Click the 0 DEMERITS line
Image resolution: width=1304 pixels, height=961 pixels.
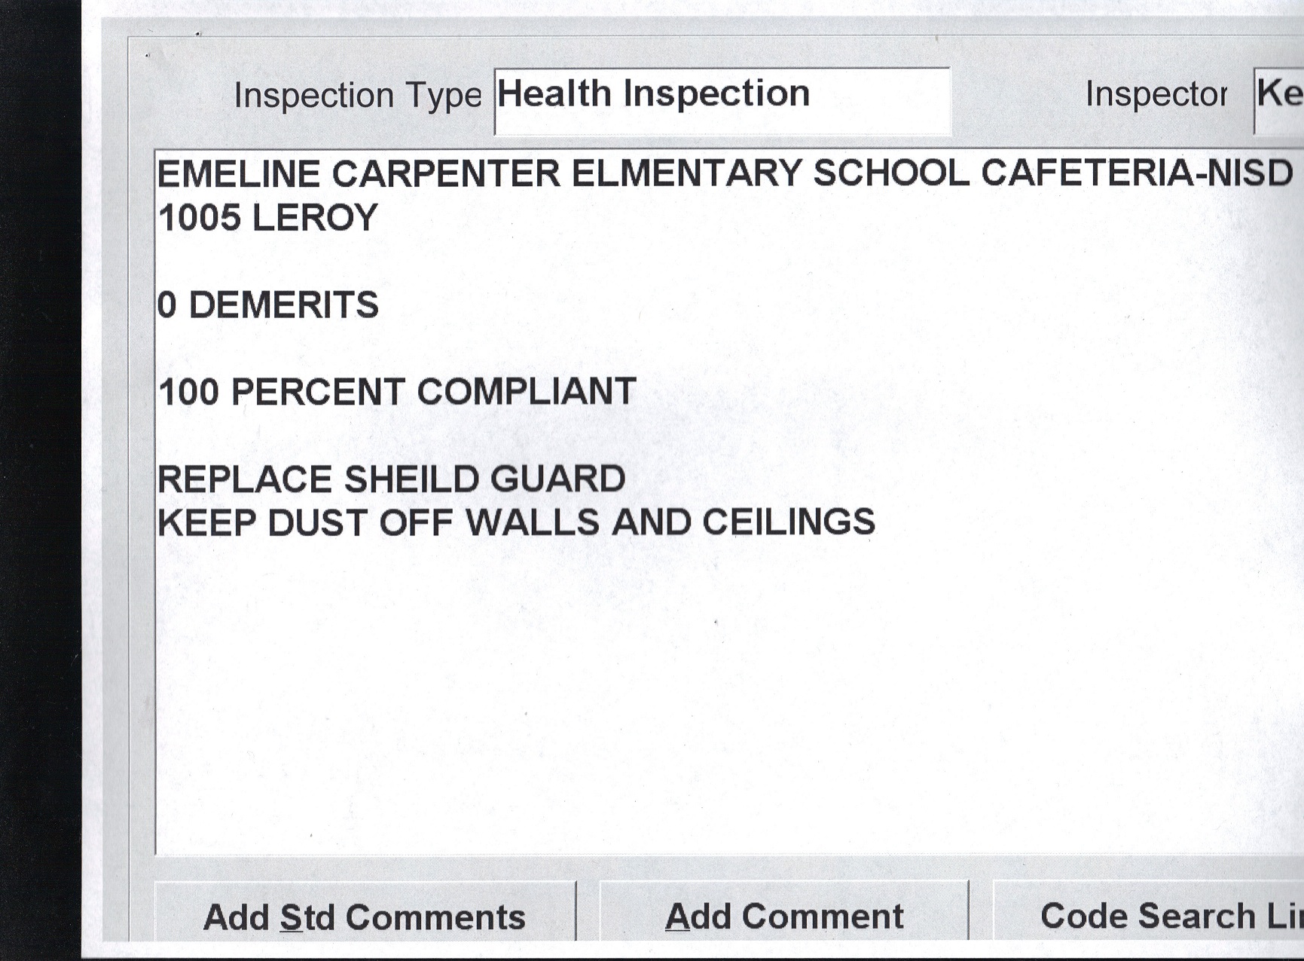click(x=268, y=305)
